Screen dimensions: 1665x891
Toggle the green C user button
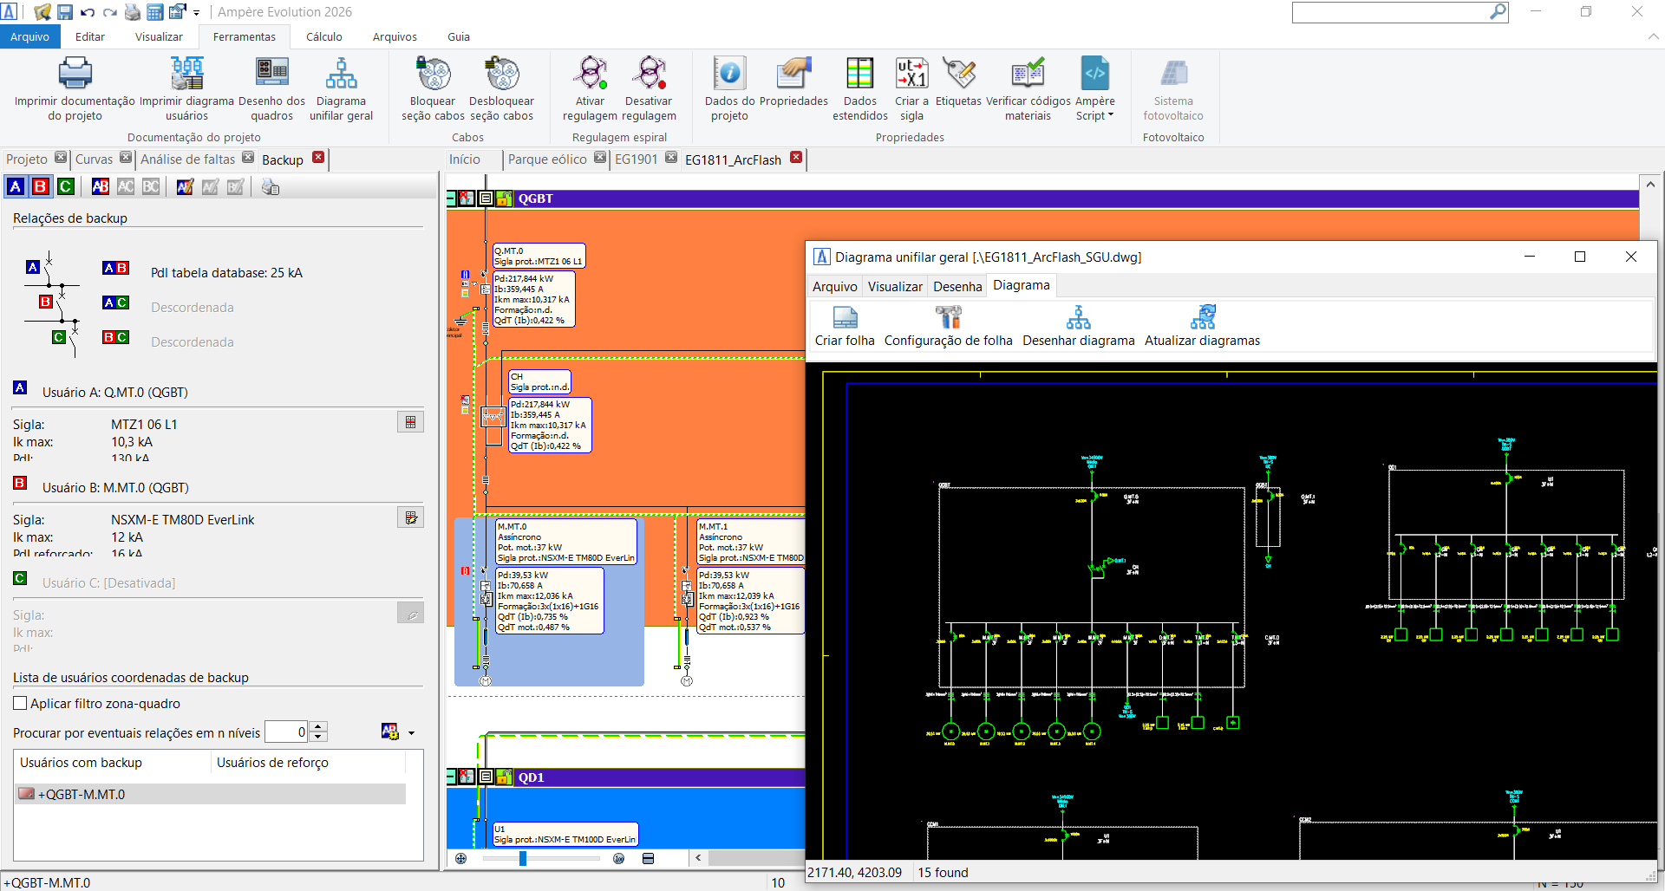[66, 186]
